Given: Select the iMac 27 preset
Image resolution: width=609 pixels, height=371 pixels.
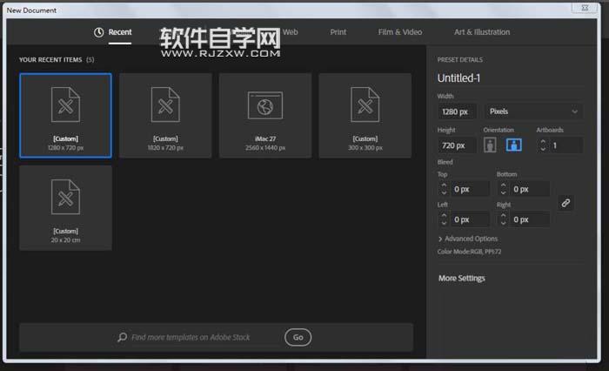Looking at the screenshot, I should pyautogui.click(x=265, y=116).
